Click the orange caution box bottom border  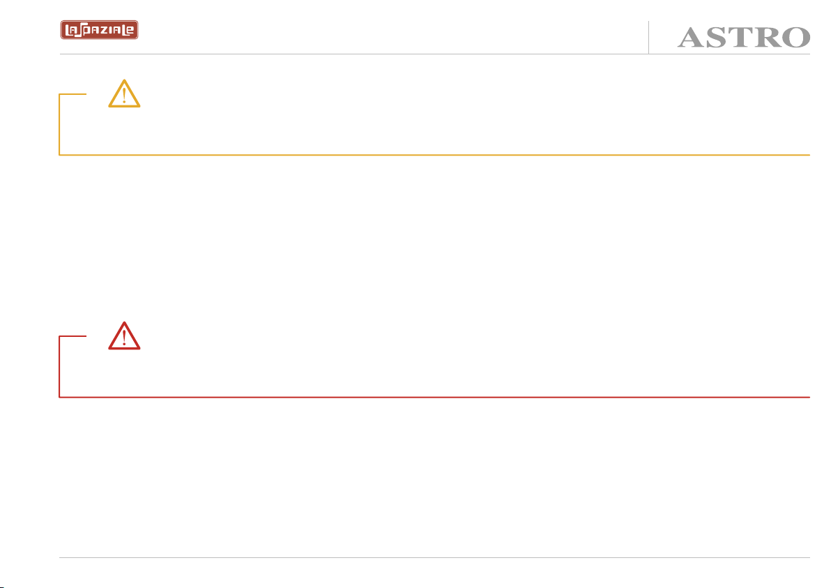click(x=434, y=155)
